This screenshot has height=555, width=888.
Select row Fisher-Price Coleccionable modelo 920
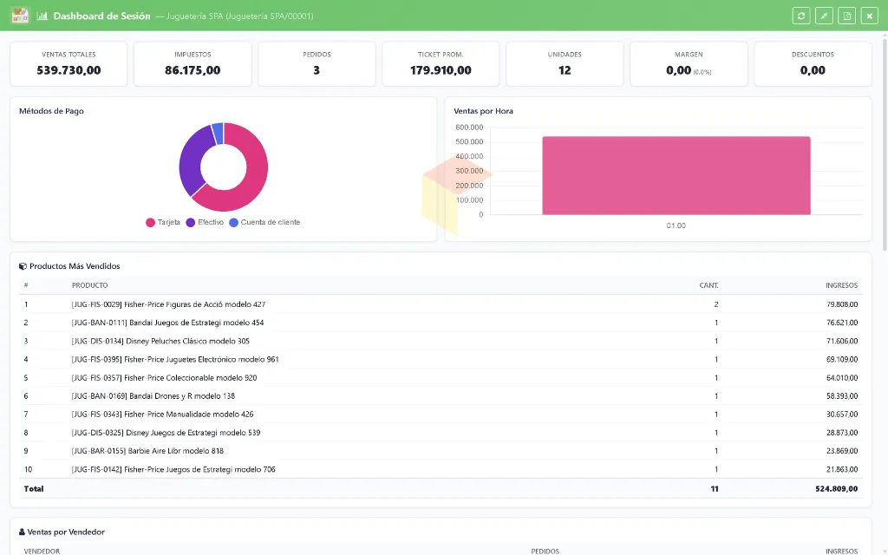(x=441, y=378)
